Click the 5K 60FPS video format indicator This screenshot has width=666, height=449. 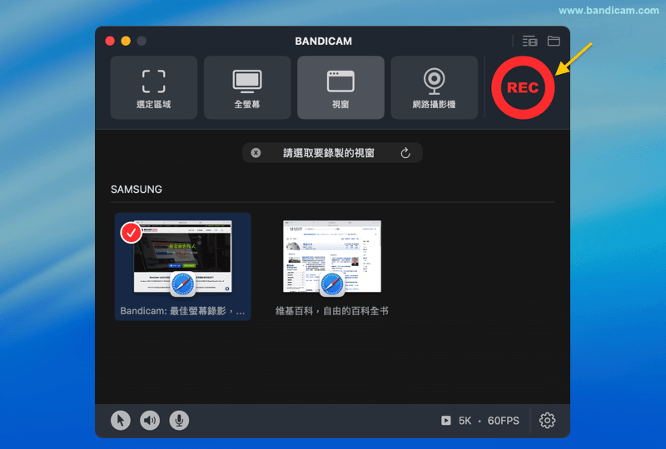coord(488,421)
